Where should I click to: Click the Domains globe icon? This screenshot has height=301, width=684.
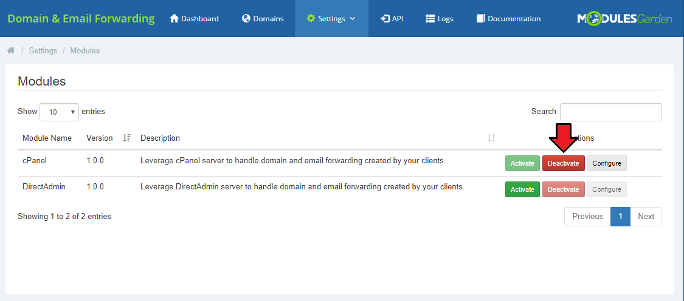click(246, 18)
